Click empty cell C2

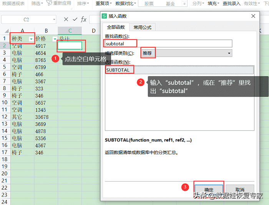click(70, 46)
